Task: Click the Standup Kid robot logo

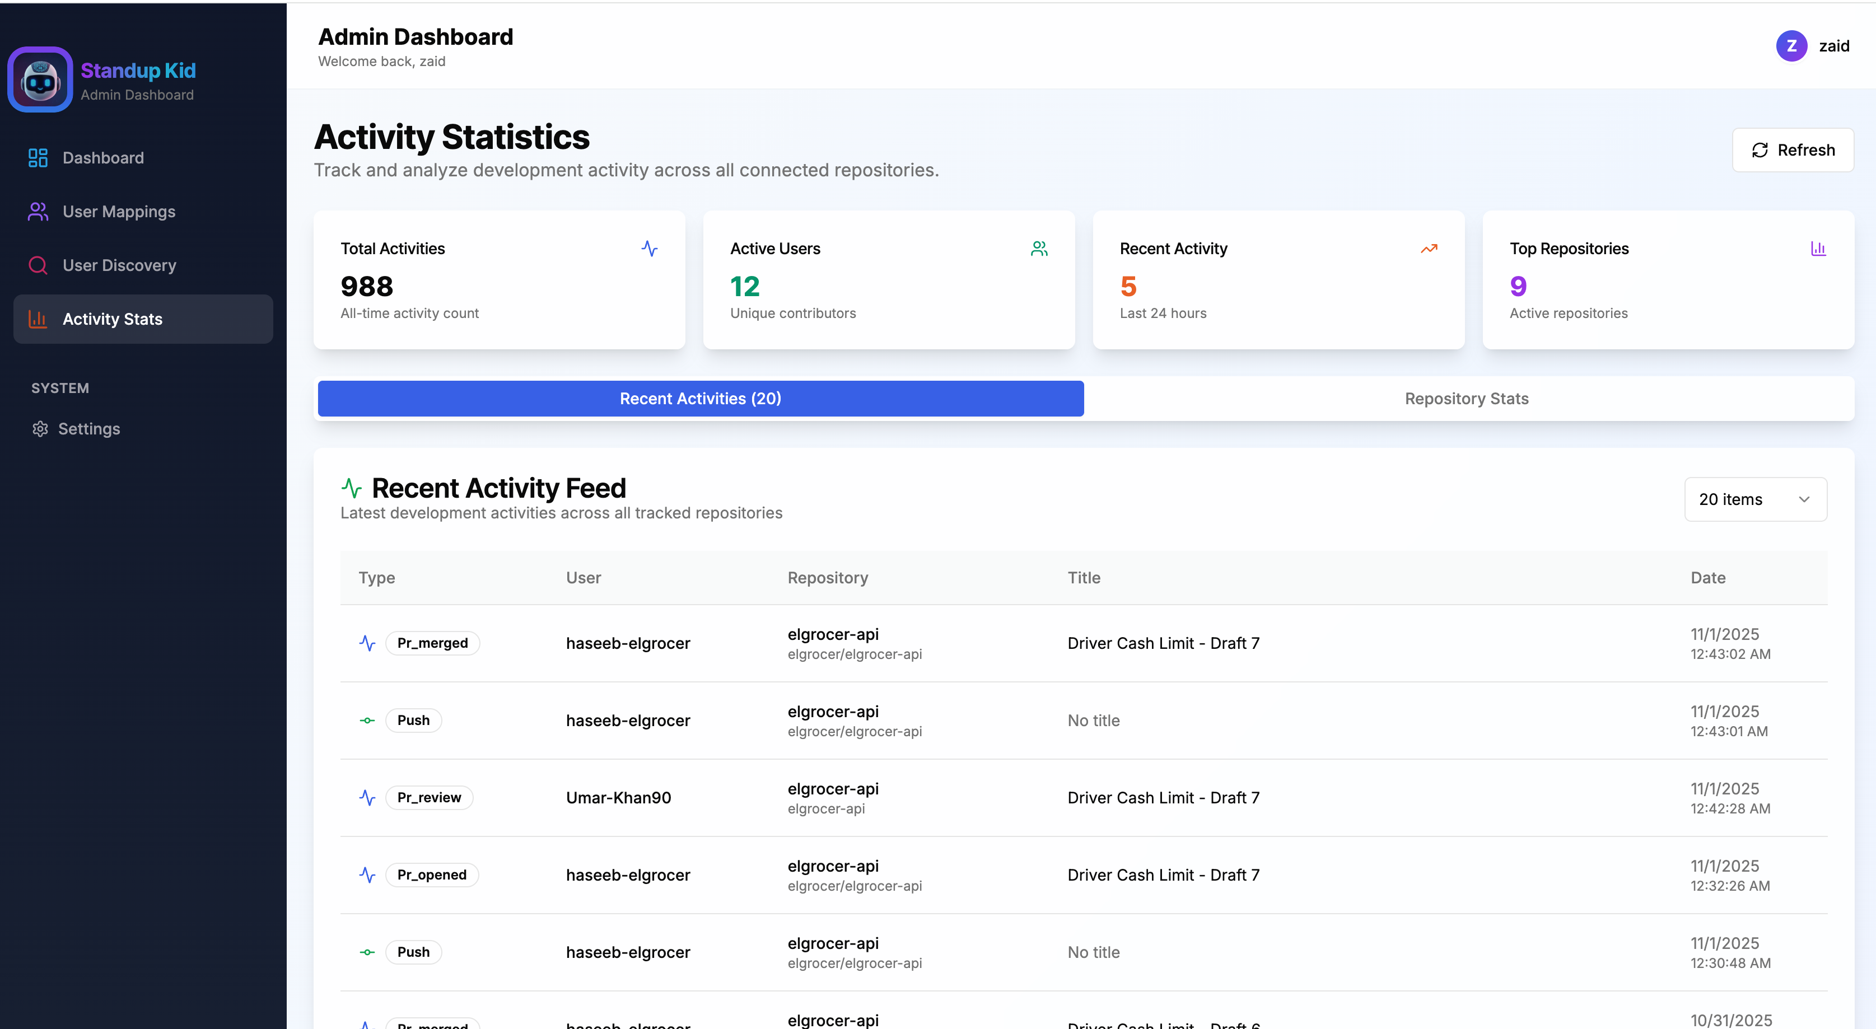Action: point(40,80)
